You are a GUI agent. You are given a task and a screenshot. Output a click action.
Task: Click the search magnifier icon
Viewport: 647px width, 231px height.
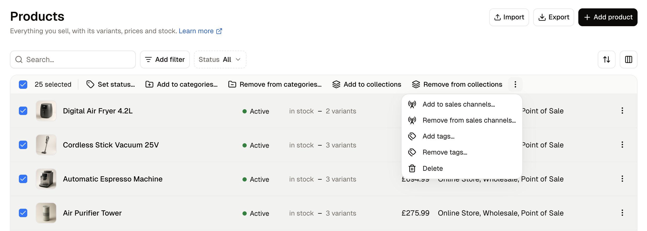point(19,59)
